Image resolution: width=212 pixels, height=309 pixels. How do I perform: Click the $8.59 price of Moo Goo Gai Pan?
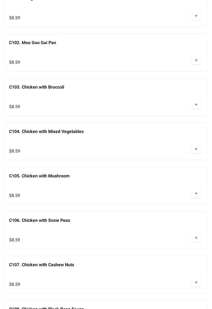[x=15, y=62]
